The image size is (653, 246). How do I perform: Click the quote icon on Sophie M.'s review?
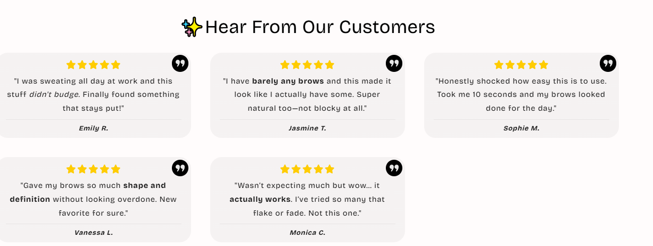[608, 63]
